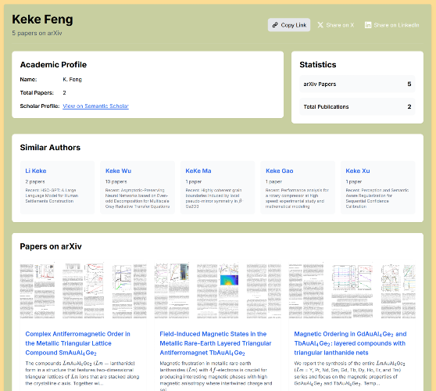Screen dimensions: 436x391
Task: Click the Total Publications statistics row
Action: point(357,106)
